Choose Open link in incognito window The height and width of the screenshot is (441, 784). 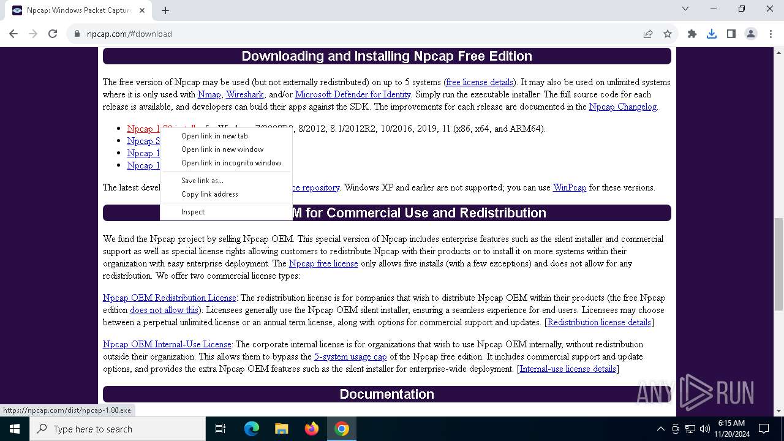(226, 163)
